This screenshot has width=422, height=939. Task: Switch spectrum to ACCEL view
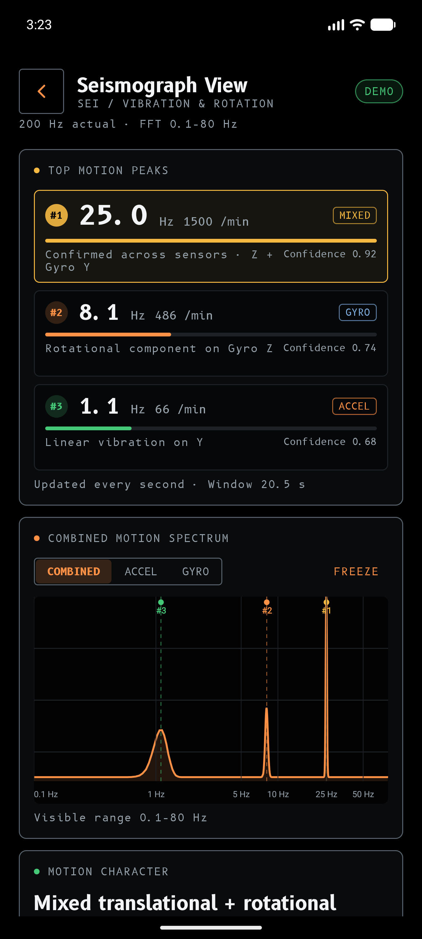(x=141, y=571)
